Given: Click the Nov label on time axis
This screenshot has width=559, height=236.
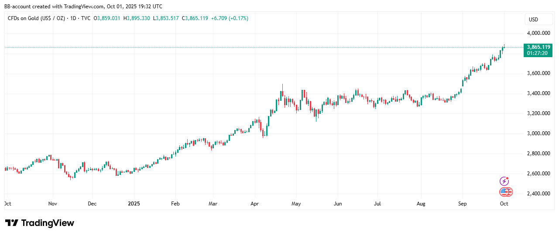Looking at the screenshot, I should click(x=53, y=204).
